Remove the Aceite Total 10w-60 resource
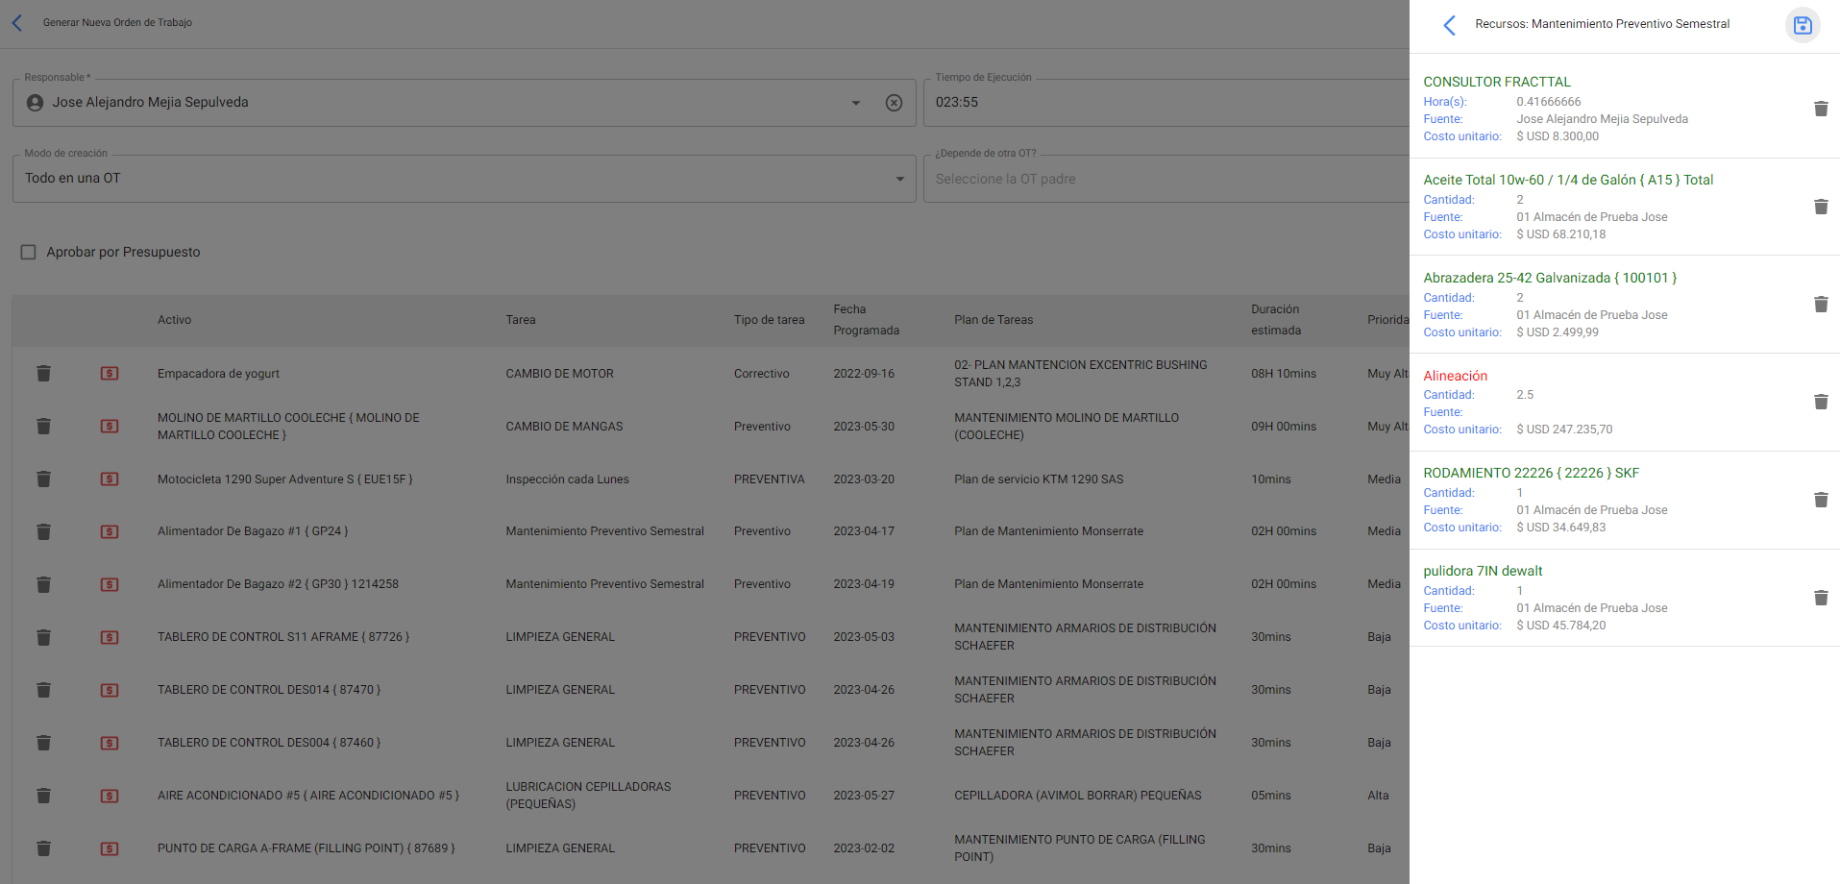This screenshot has height=884, width=1840. tap(1820, 207)
